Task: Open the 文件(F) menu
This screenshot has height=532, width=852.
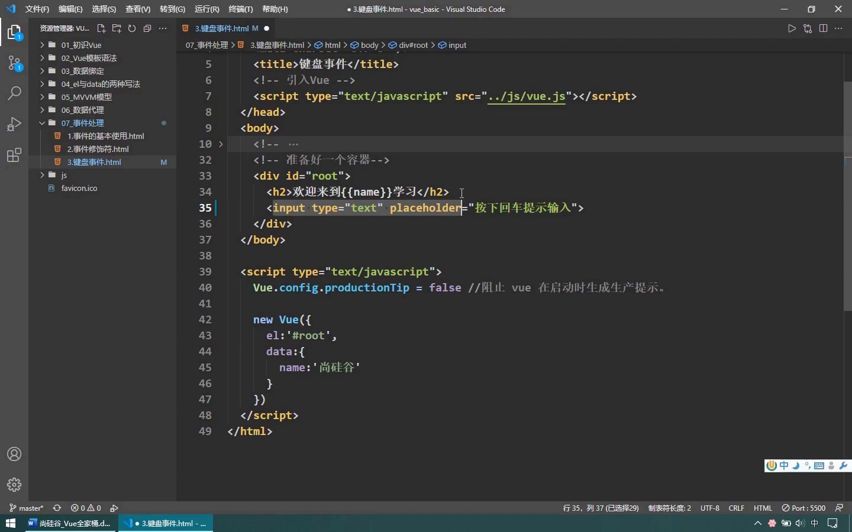Action: 37,9
